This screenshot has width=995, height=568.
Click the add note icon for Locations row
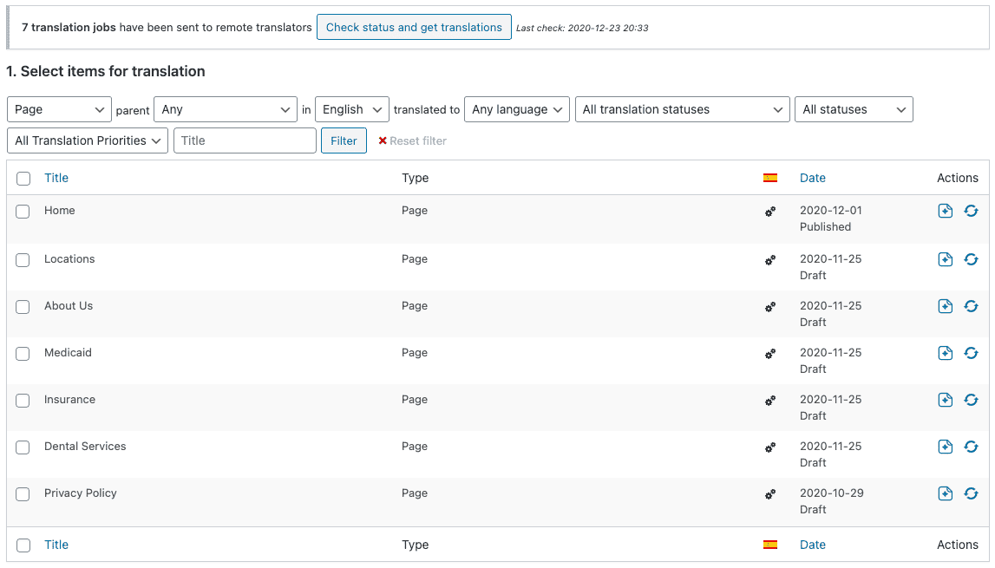[x=946, y=259]
